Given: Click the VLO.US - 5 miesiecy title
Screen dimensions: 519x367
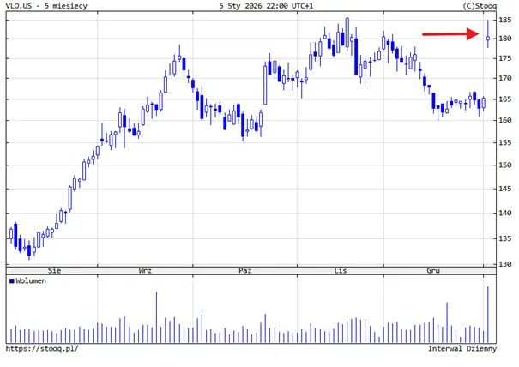Looking at the screenshot, I should (x=46, y=6).
